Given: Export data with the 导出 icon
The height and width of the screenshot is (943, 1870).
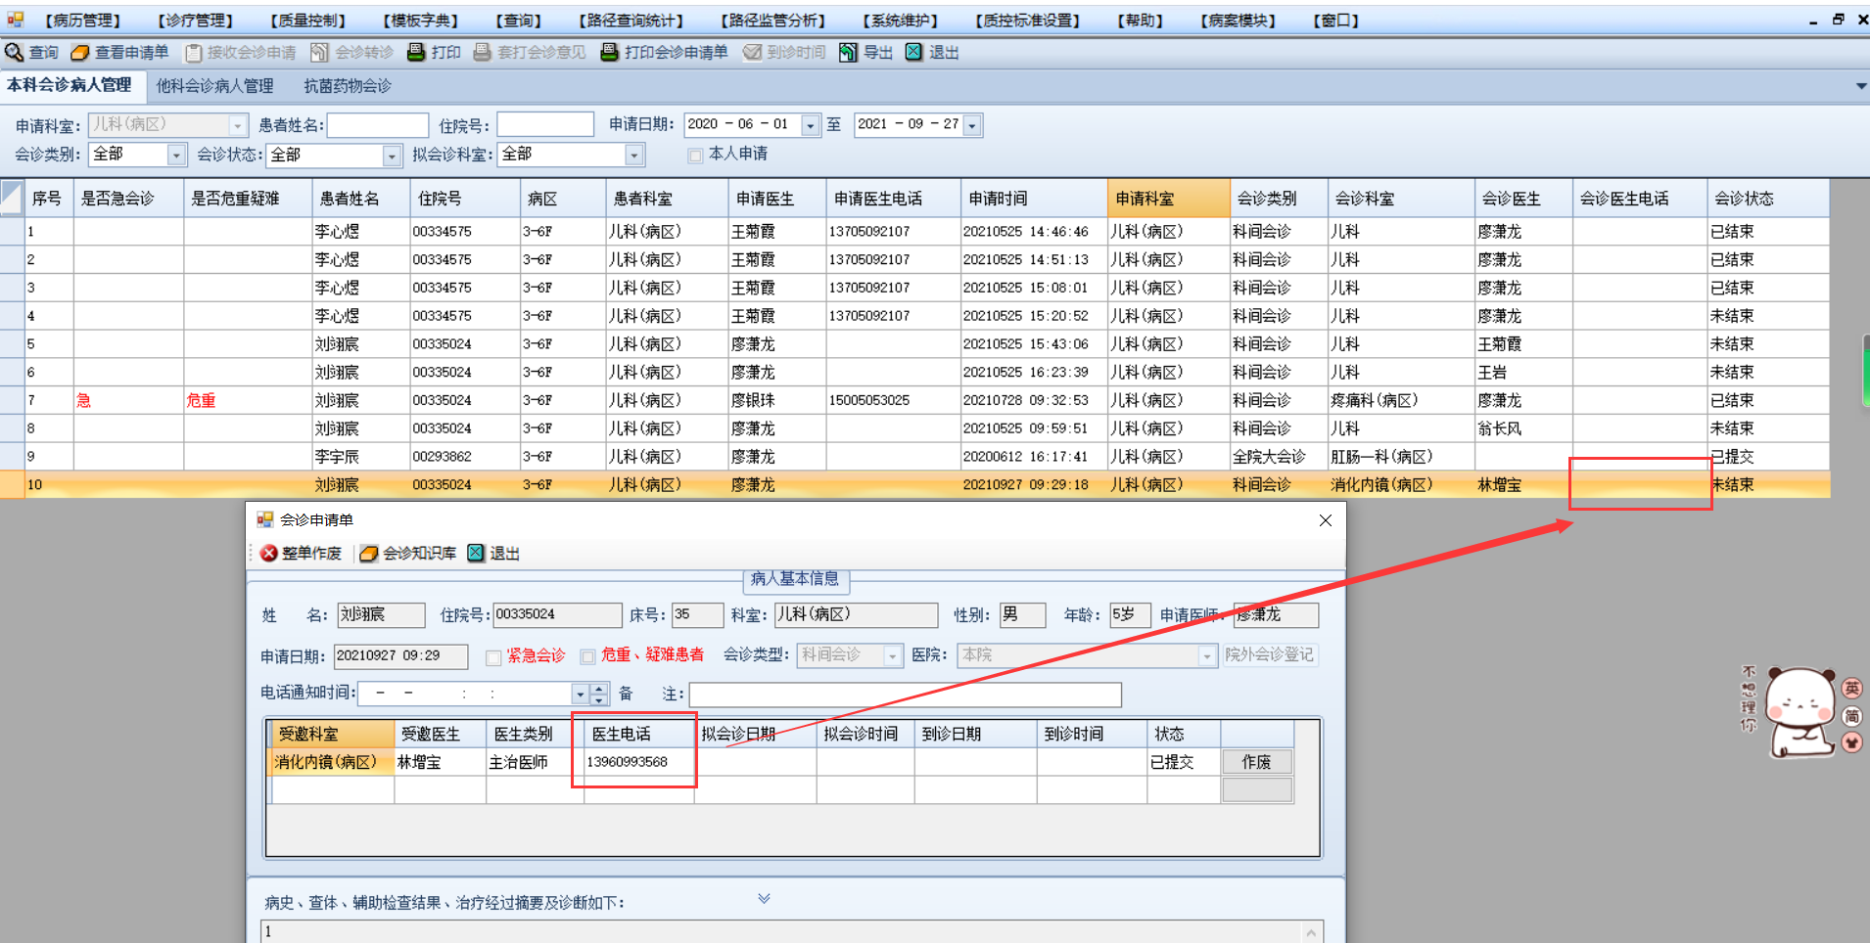Looking at the screenshot, I should 848,52.
